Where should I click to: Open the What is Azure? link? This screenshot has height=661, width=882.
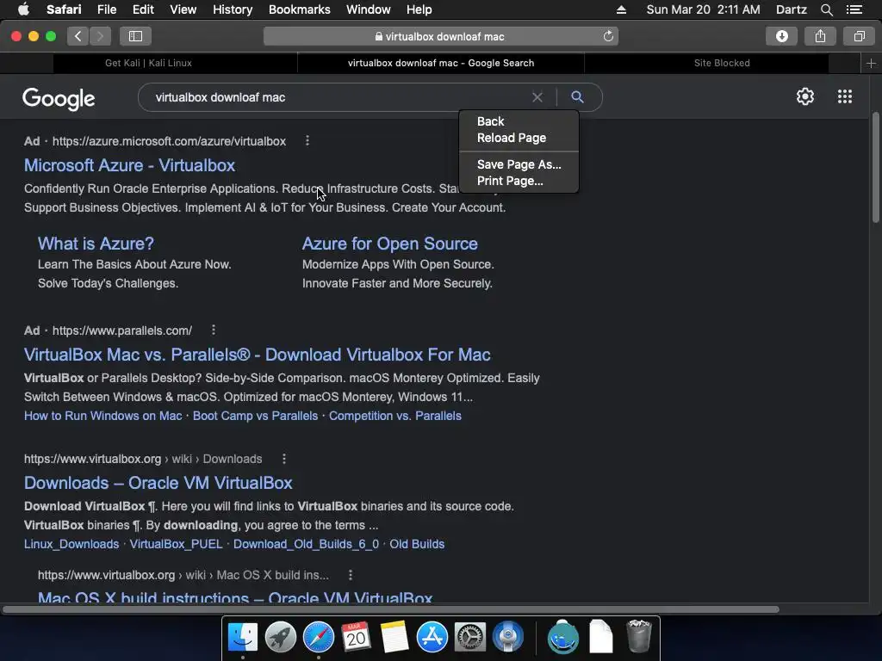[x=96, y=244]
